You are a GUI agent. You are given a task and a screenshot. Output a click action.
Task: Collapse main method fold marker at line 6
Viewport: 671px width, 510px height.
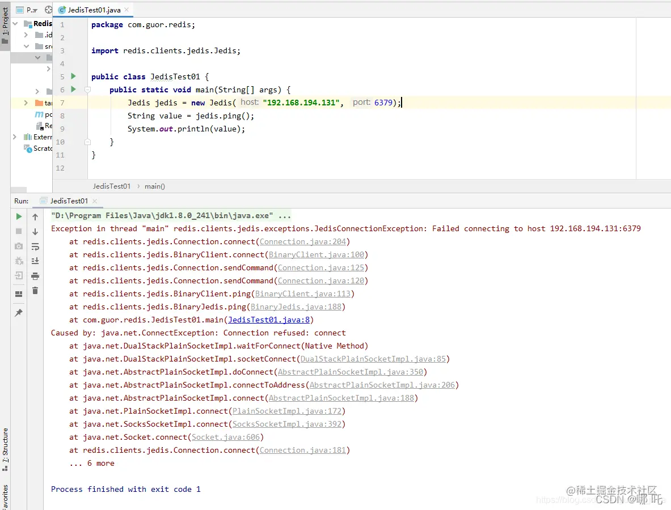coord(88,90)
